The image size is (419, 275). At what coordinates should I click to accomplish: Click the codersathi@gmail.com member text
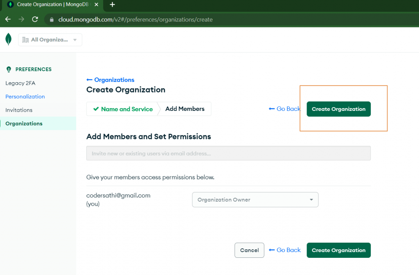pos(118,195)
